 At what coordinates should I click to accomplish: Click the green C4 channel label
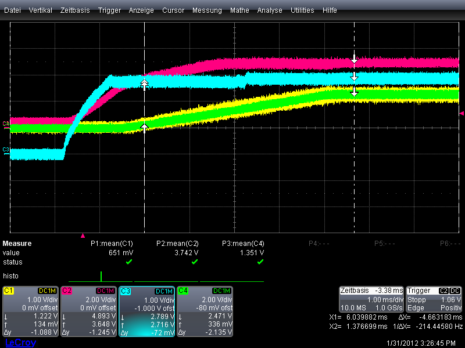[x=183, y=291]
